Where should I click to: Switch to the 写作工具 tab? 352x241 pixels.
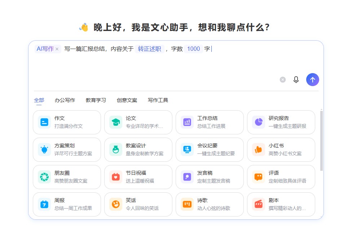point(158,101)
